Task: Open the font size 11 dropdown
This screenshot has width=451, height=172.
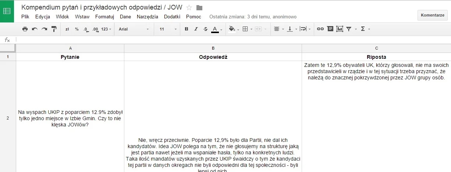Action: point(168,29)
